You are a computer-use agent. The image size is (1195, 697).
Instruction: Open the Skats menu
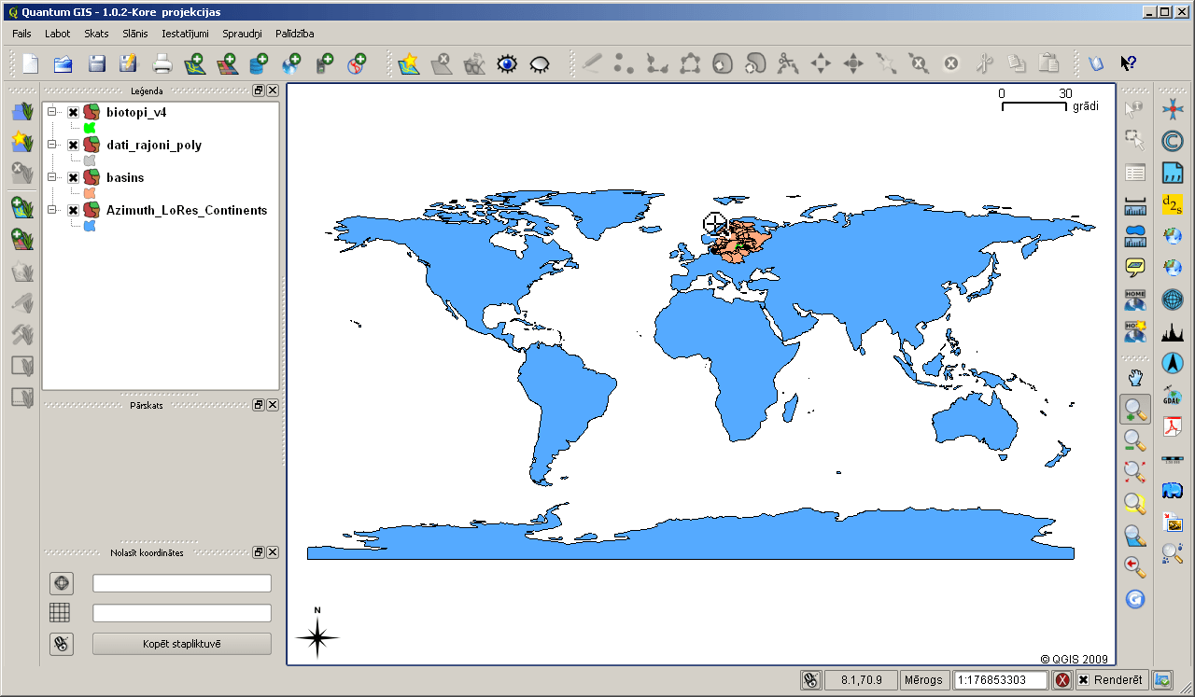(x=96, y=34)
